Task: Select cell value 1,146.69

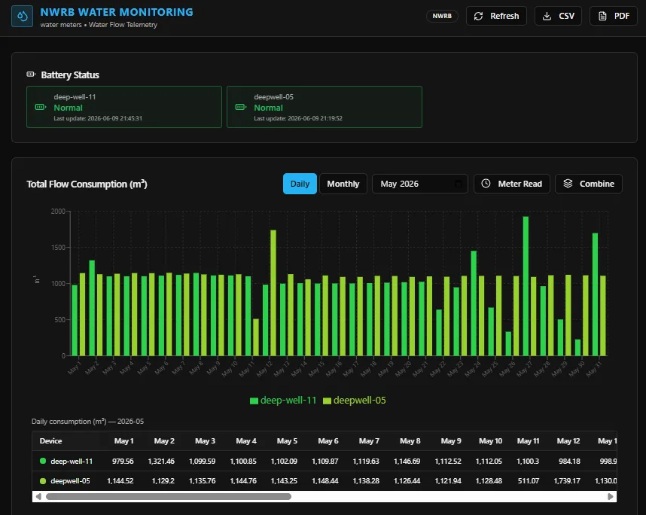Action: point(407,461)
